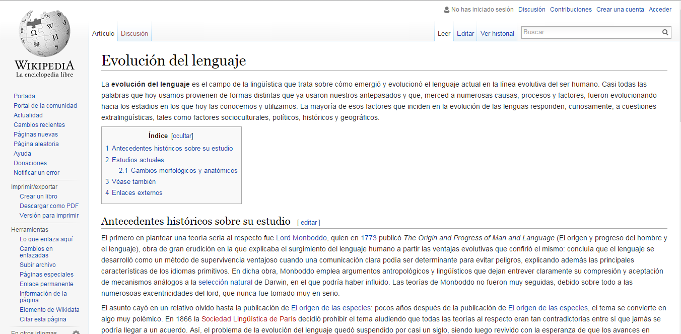Click the Lord Monboddo article link
Screen dimensions: 681x334
(x=301, y=238)
